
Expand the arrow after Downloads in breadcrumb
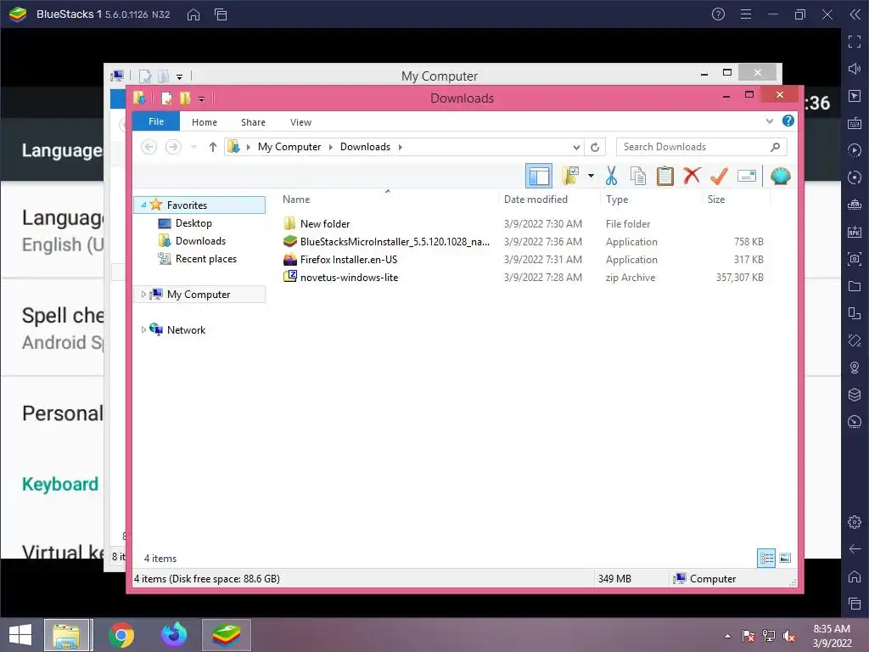[401, 147]
